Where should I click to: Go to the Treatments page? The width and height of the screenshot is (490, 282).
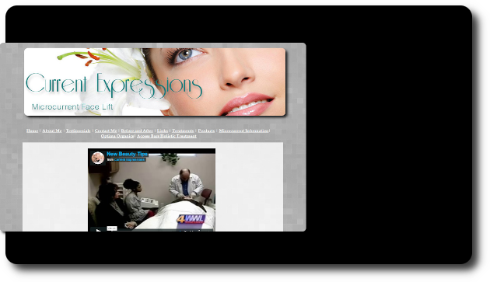[183, 131]
